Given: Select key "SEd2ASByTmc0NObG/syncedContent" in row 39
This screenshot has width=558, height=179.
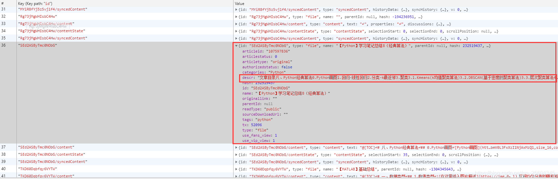Looking at the screenshot, I should 53,162.
